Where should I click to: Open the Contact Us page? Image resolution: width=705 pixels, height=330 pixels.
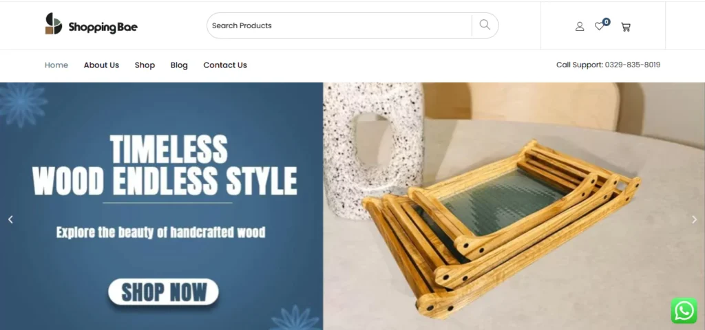(225, 65)
